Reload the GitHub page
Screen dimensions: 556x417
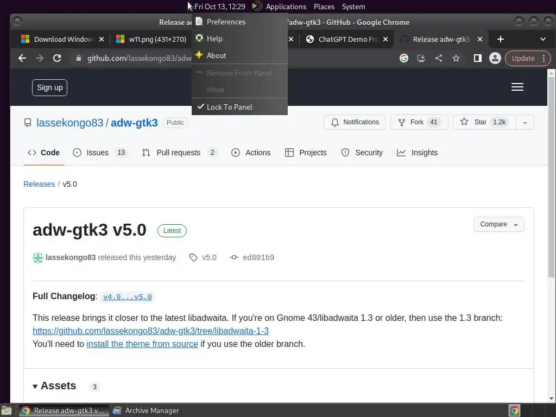point(56,58)
